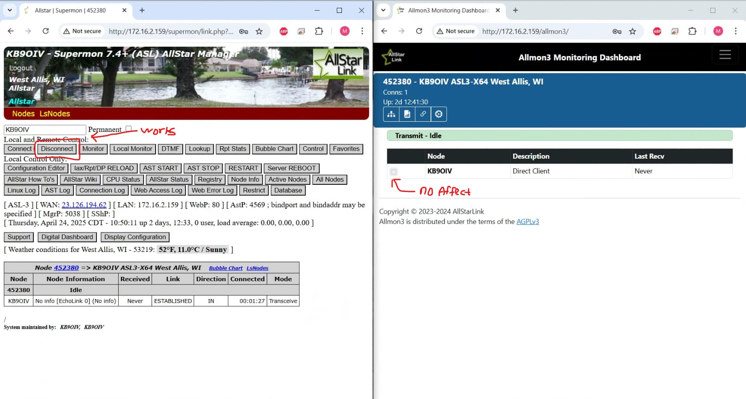Open Chrome three-dot menu in Supermon window
The height and width of the screenshot is (399, 746).
click(x=362, y=31)
